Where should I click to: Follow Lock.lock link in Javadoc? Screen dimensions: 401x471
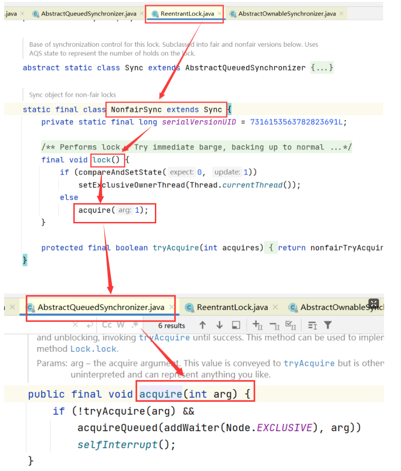coord(93,349)
